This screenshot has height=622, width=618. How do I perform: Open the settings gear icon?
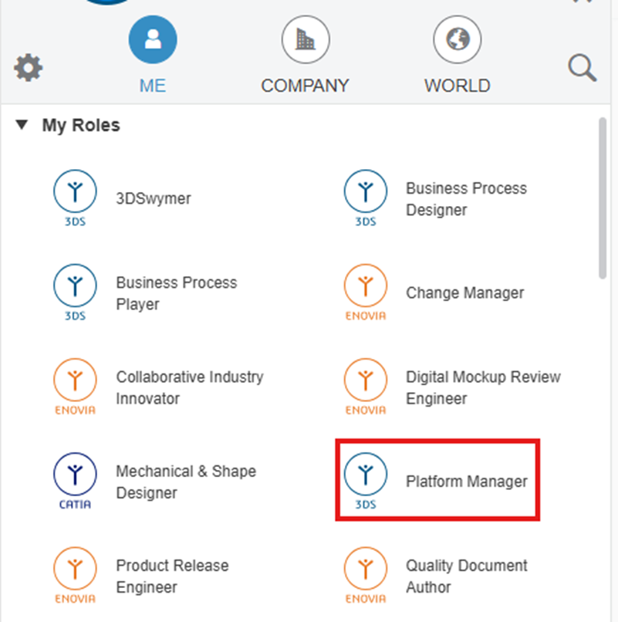[x=29, y=67]
